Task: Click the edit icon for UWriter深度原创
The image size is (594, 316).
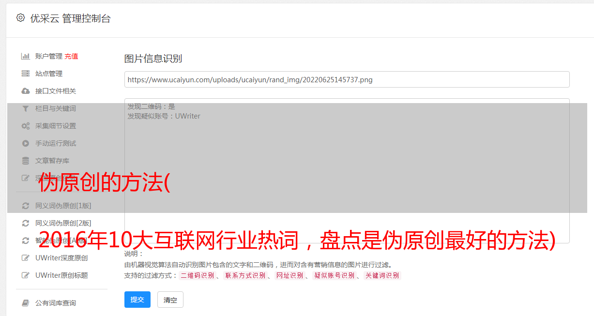Action: (26, 258)
